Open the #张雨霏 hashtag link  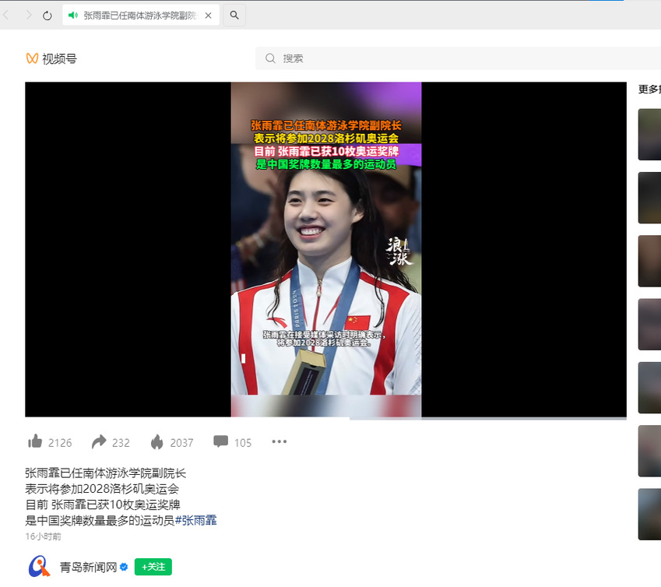click(x=196, y=520)
